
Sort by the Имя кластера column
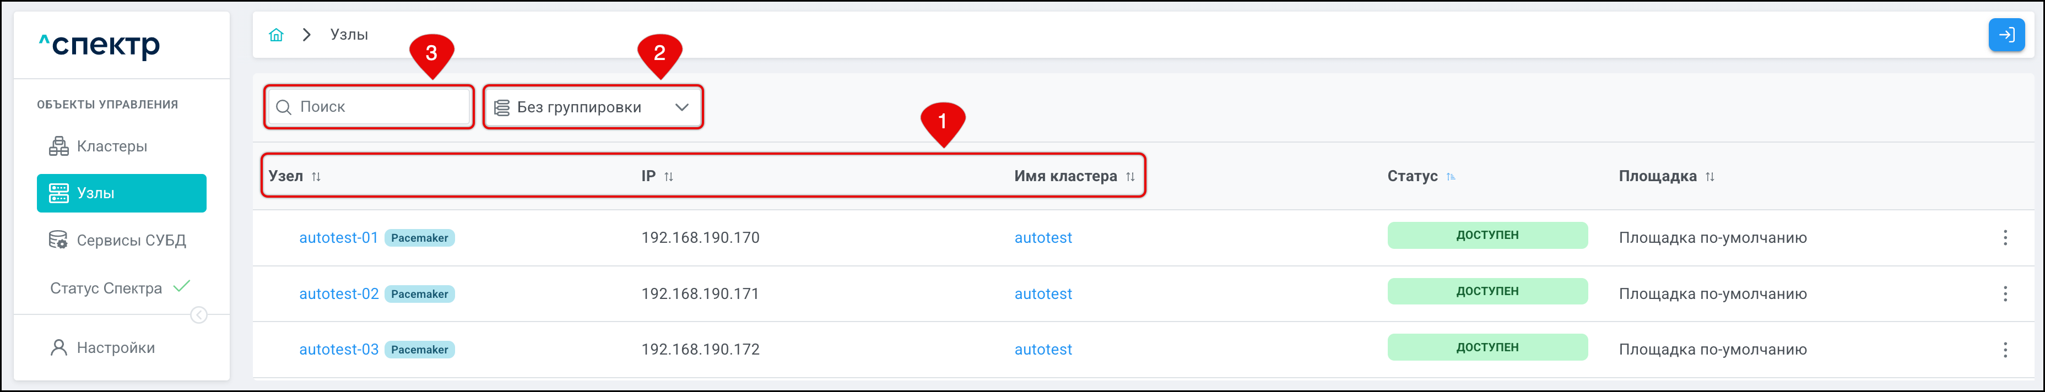pyautogui.click(x=1130, y=177)
